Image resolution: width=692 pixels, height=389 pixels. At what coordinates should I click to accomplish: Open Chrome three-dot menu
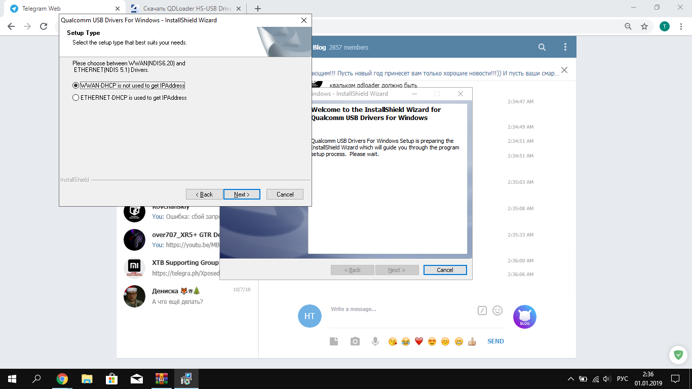click(x=680, y=26)
